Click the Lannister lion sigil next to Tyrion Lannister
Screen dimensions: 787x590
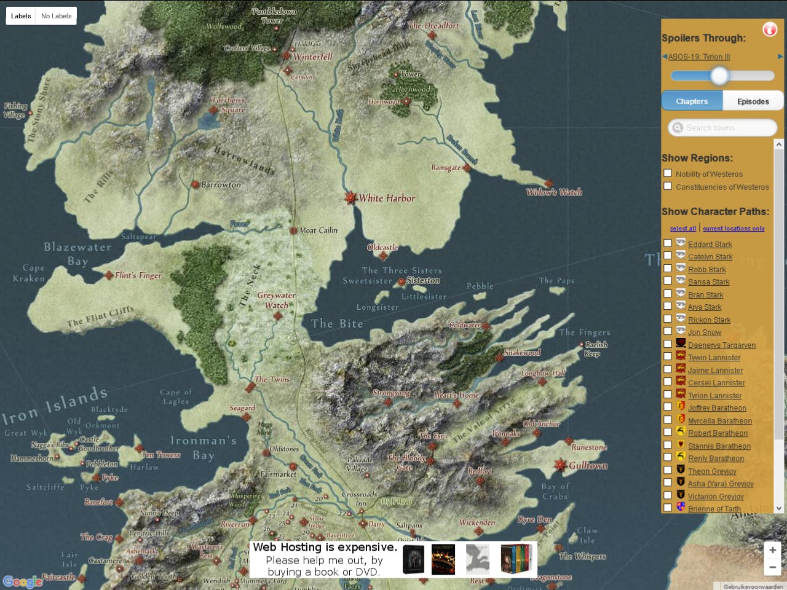point(680,395)
